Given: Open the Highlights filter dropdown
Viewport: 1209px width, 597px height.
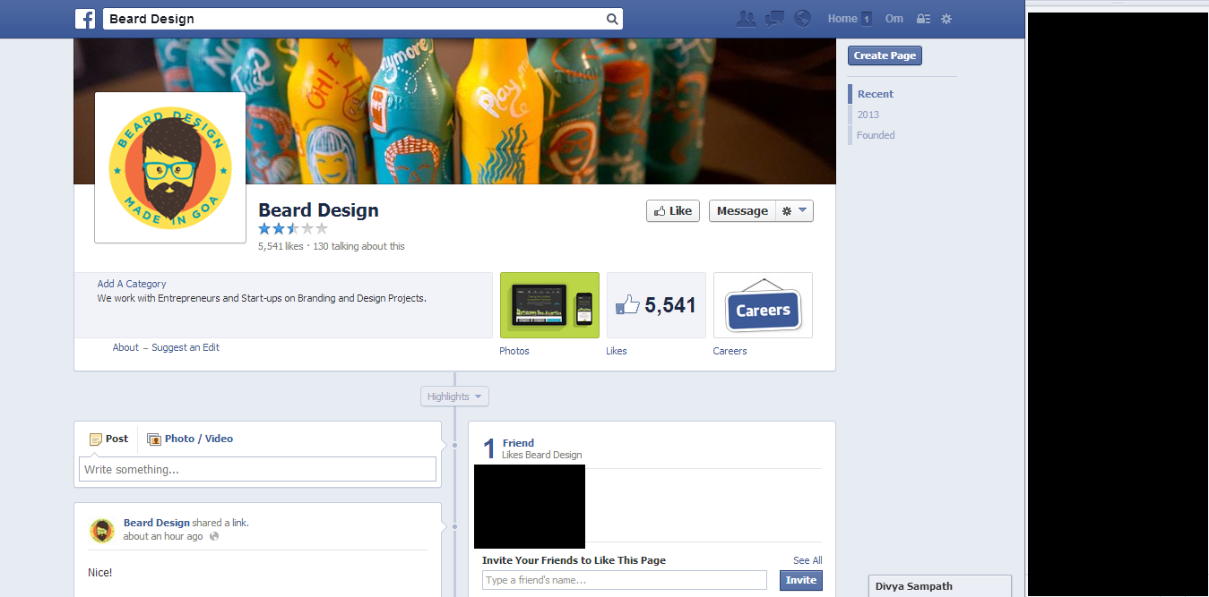Looking at the screenshot, I should [x=454, y=396].
